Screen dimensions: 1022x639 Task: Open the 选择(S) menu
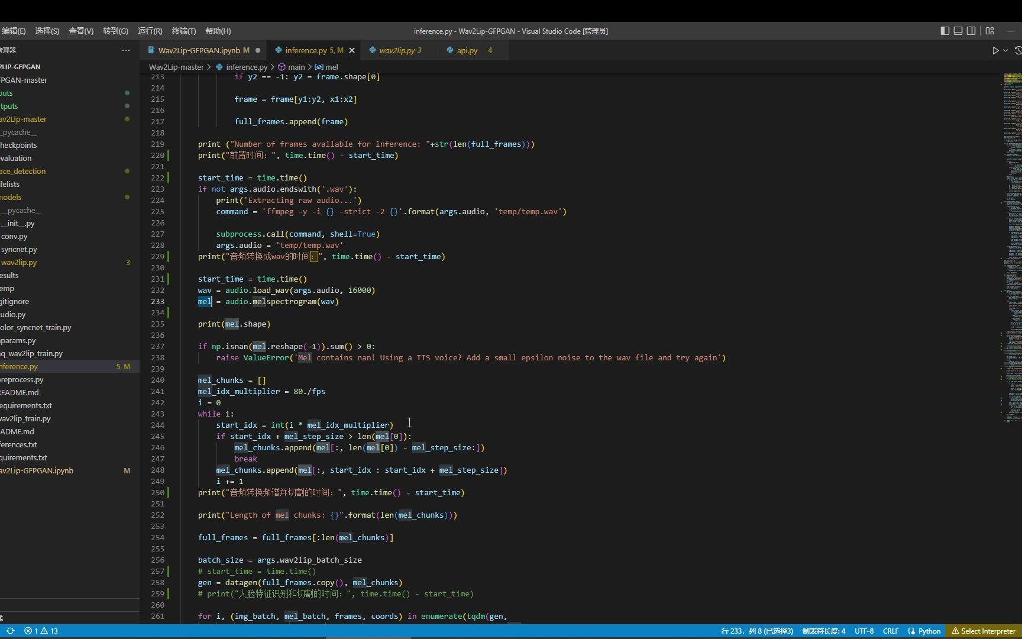click(47, 31)
